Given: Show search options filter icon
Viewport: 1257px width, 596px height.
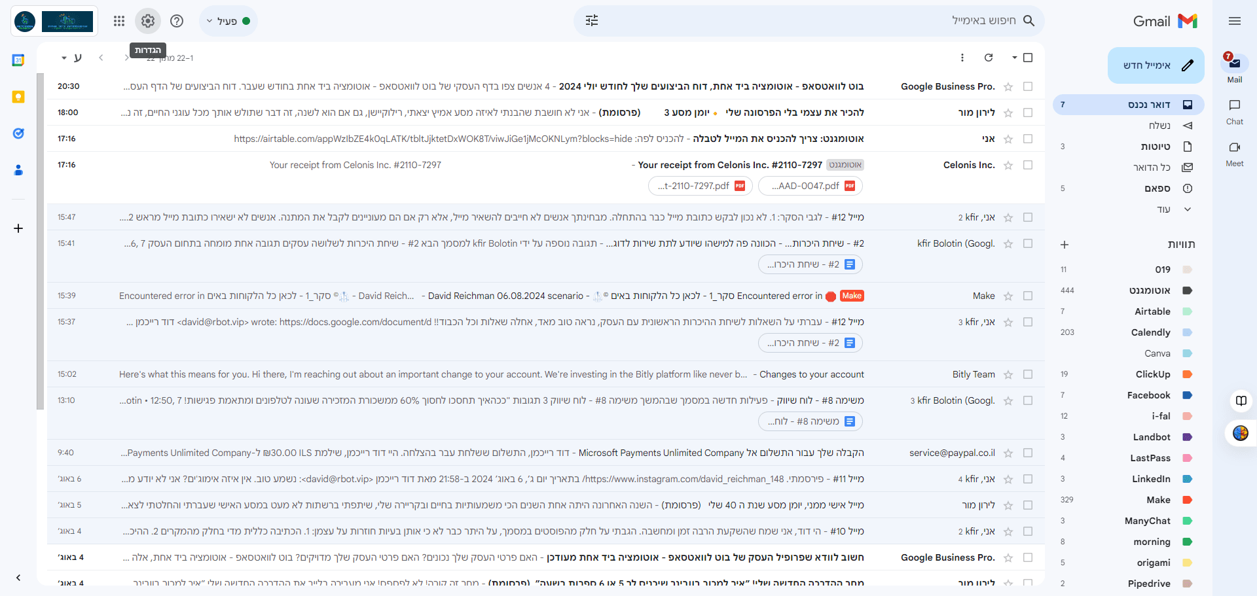Looking at the screenshot, I should (592, 21).
